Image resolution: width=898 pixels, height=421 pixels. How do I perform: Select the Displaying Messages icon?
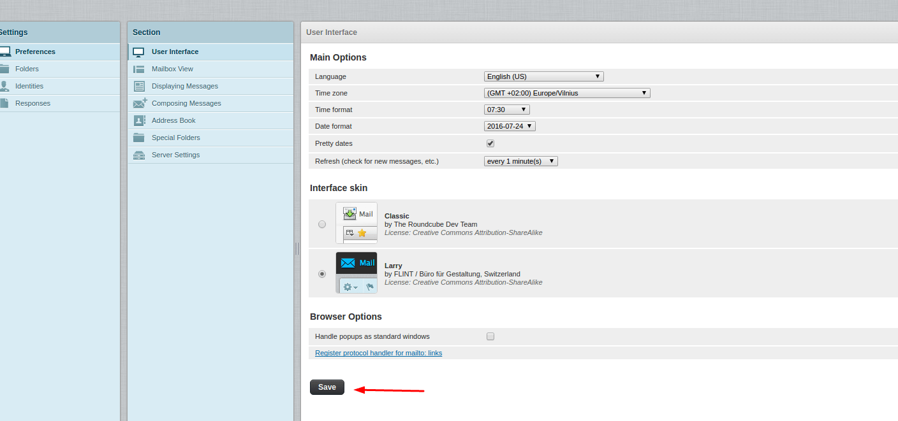click(138, 85)
